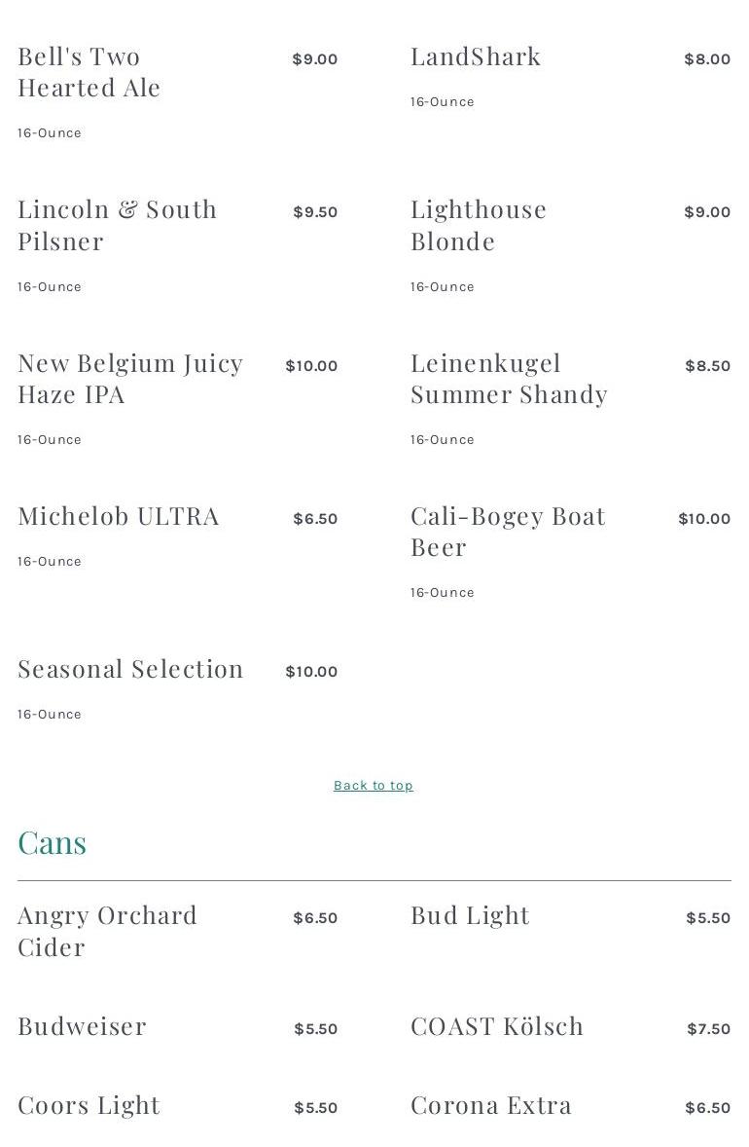
Task: Click the $8.00 LandShark price
Action: coord(707,59)
